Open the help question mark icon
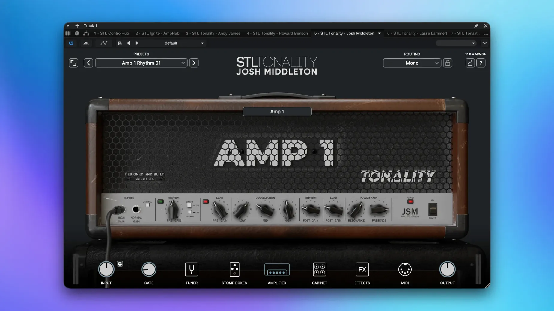 (x=481, y=63)
